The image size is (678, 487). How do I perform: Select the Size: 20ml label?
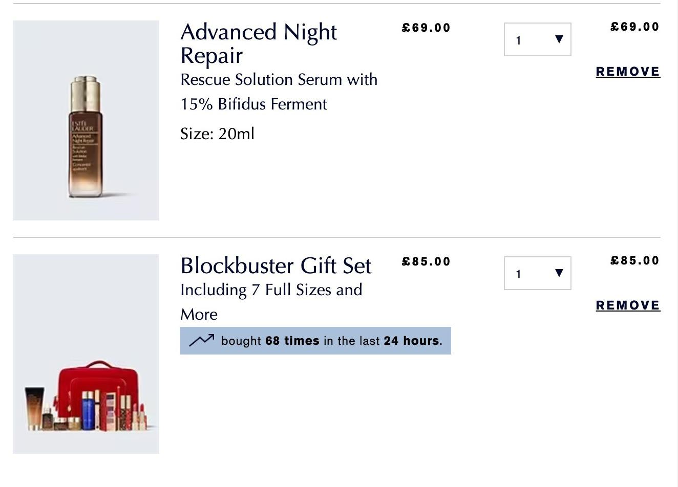tap(218, 134)
